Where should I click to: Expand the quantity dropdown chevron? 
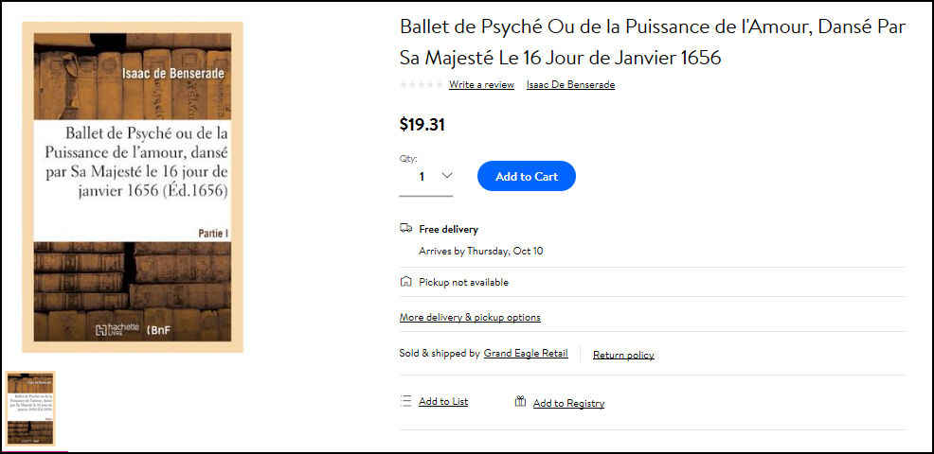[x=447, y=176]
